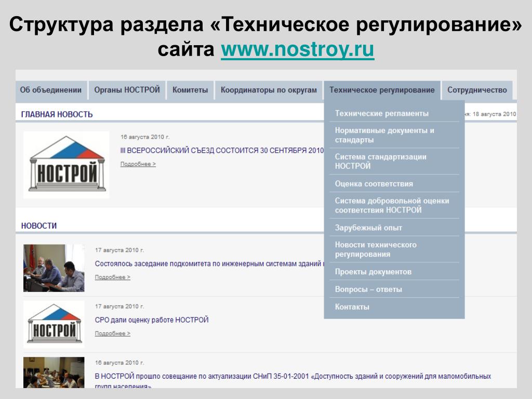532x399 pixels.
Task: Click the 'Техническое регулирование' menu tab
Action: 382,90
